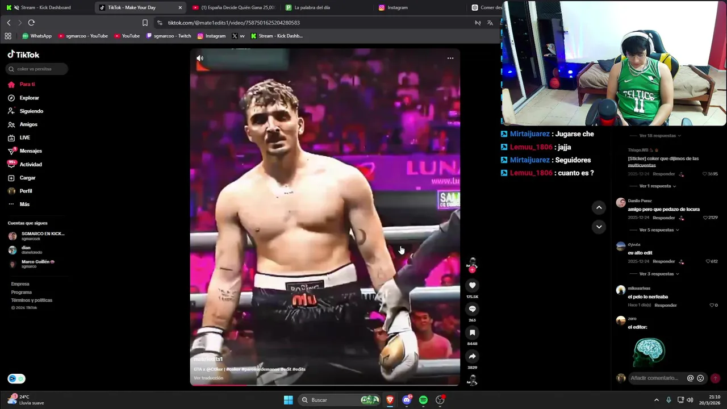Image resolution: width=727 pixels, height=409 pixels.
Task: Open the video's three-dot options menu
Action: click(x=450, y=58)
